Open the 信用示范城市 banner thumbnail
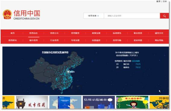The height and width of the screenshot is (111, 171). (99, 102)
